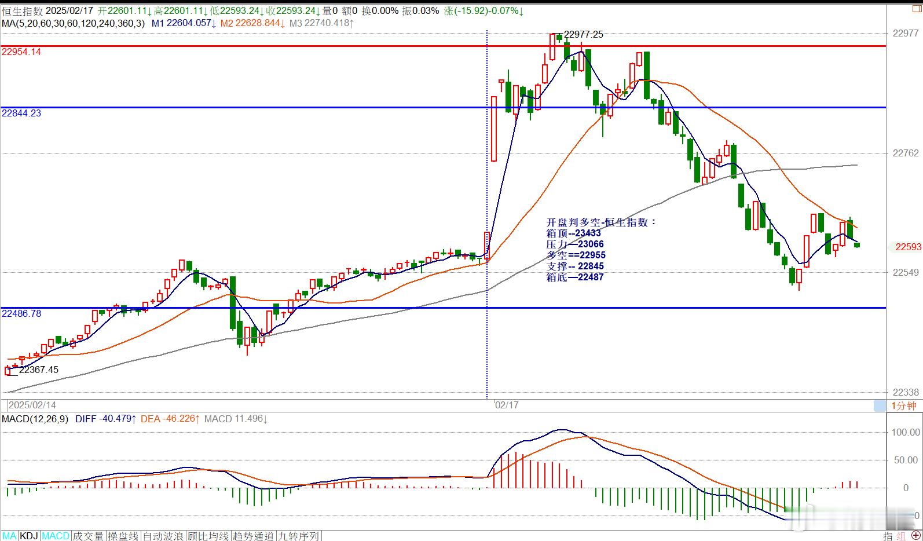Click the 恒生指数 title text
923x541 pixels.
click(x=22, y=10)
